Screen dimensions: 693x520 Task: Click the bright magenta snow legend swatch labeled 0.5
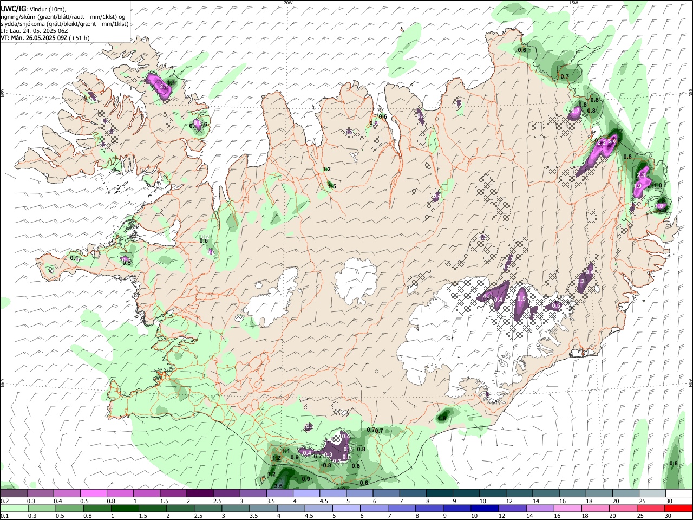(x=93, y=493)
